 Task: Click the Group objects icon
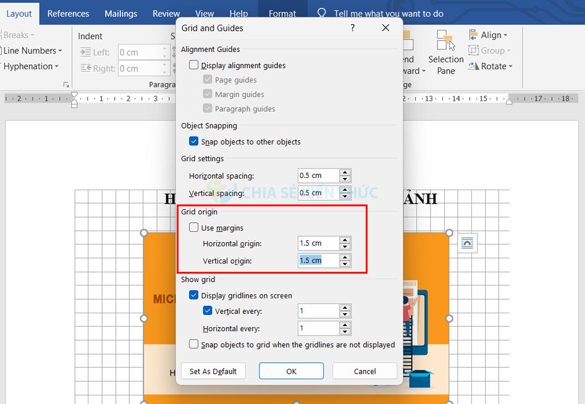[474, 51]
